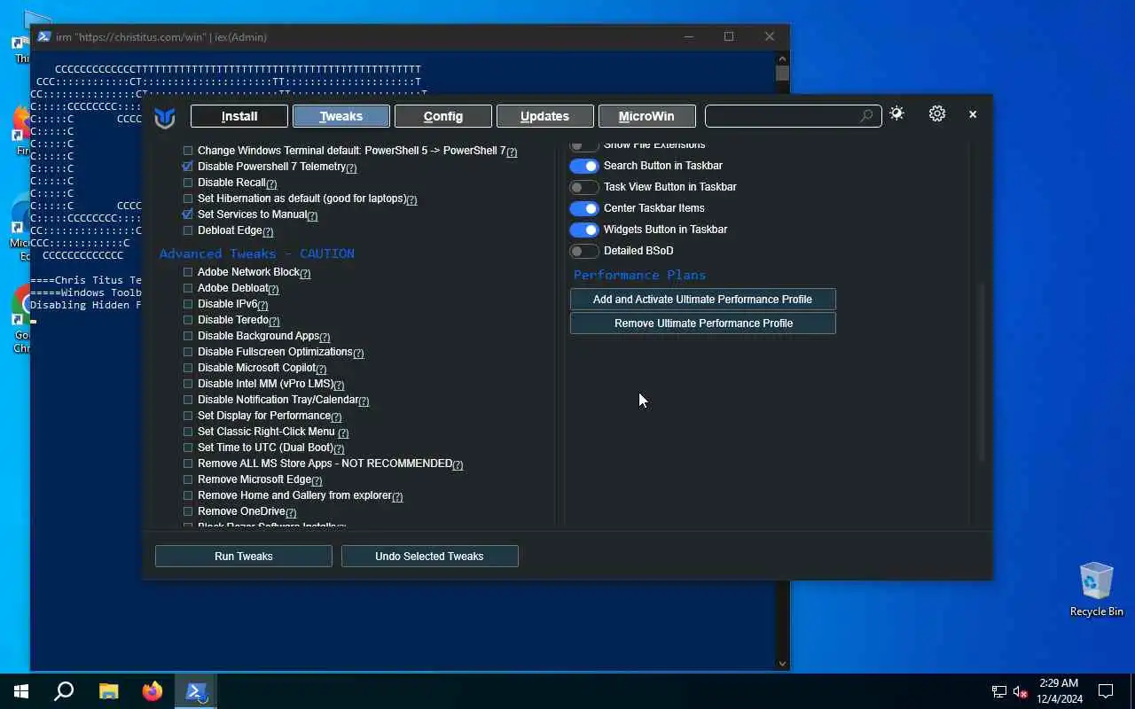Show help for Disable Recall (?)
This screenshot has width=1135, height=709.
click(271, 183)
